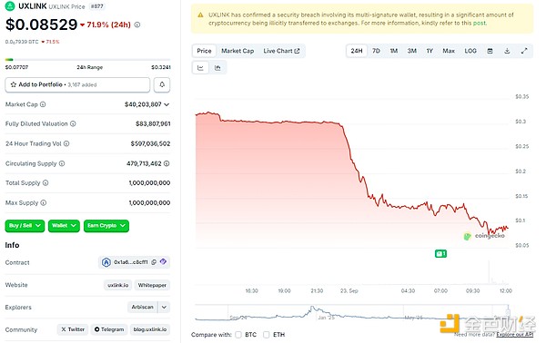Click the price alert bell icon
This screenshot has height=343, width=546.
point(162,84)
